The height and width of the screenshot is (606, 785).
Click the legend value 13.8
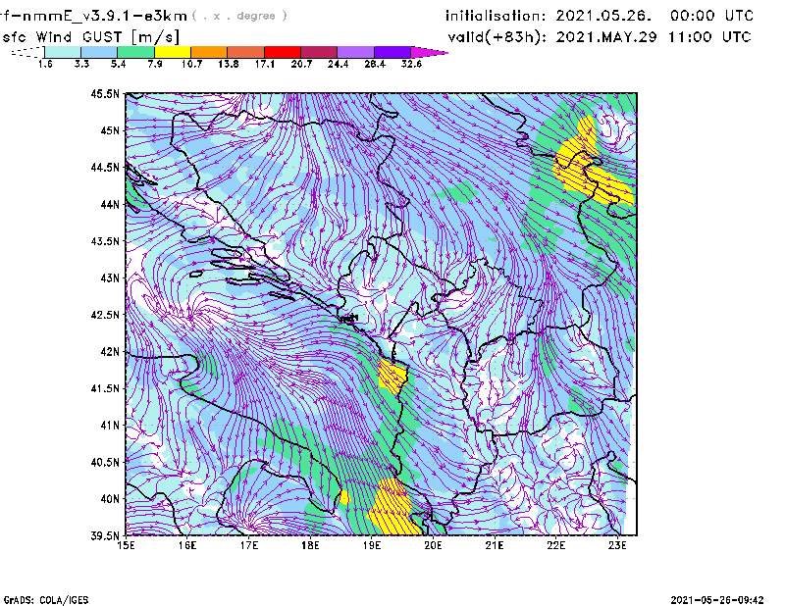coord(229,64)
